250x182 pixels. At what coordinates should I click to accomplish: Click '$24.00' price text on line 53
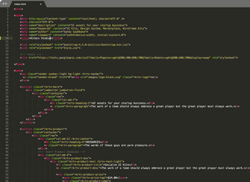click(x=113, y=178)
